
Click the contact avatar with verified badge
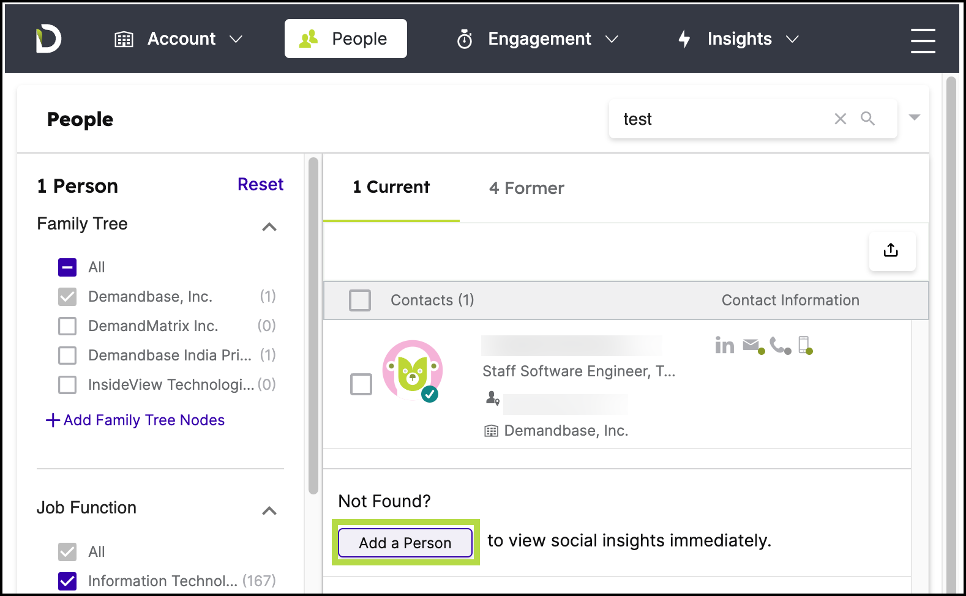click(x=413, y=371)
